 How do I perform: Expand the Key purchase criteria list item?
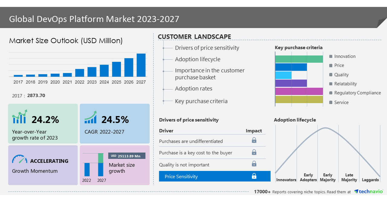pos(201,101)
